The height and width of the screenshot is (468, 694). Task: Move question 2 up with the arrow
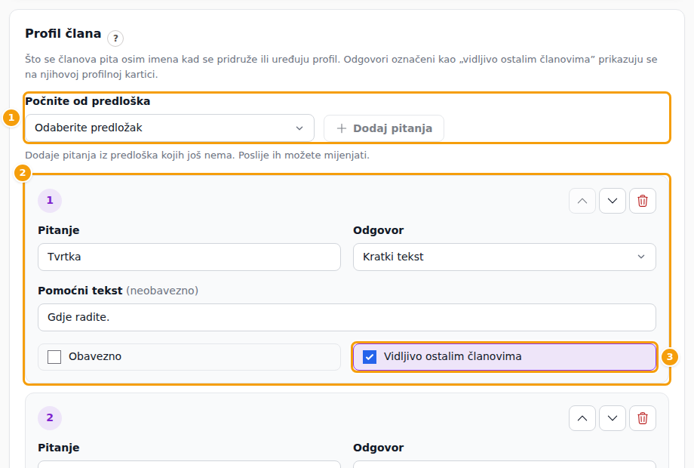click(x=582, y=418)
